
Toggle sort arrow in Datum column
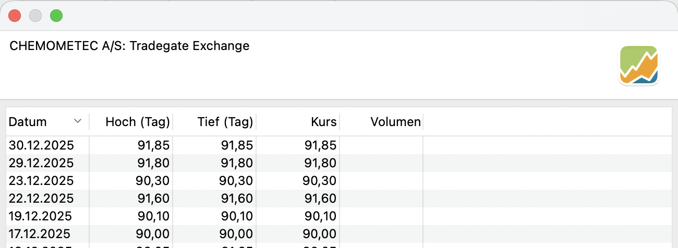click(x=78, y=121)
